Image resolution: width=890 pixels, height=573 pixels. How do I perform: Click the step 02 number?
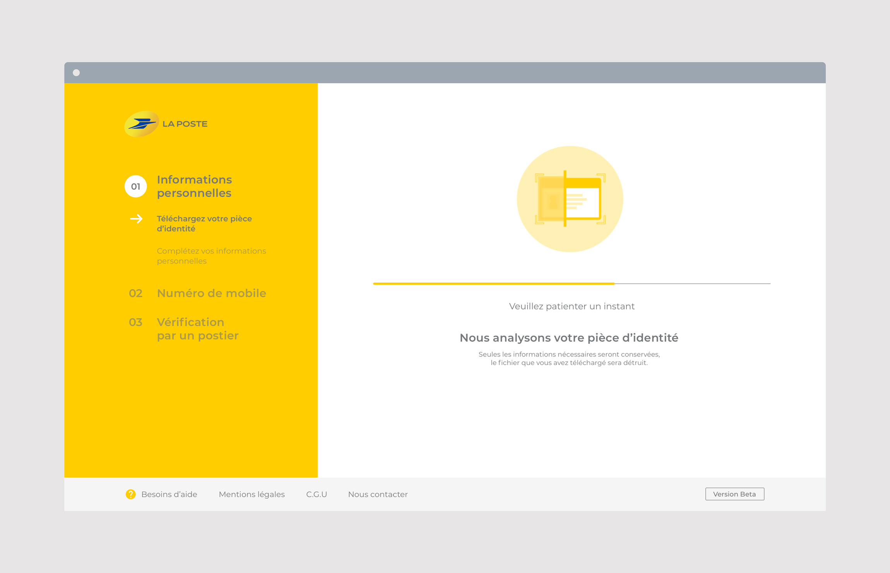click(135, 293)
